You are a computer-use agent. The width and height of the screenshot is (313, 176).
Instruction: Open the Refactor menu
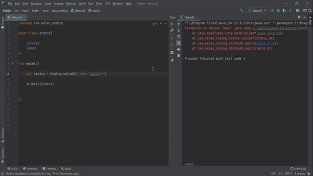[x=71, y=3]
